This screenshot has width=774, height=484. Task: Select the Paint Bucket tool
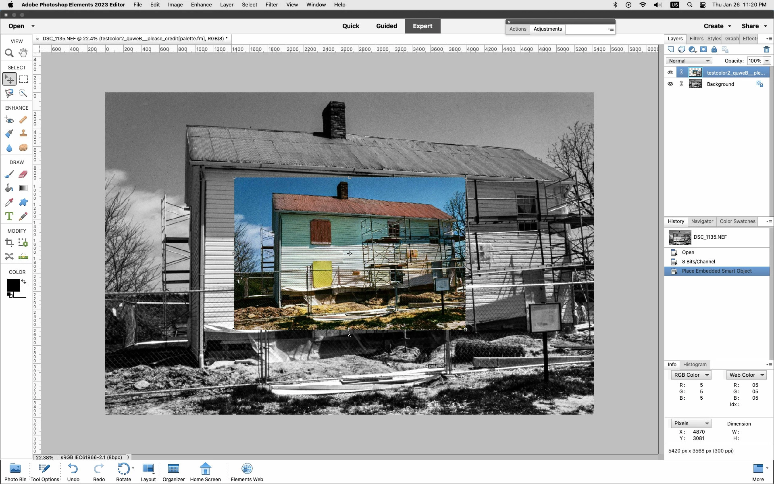click(x=9, y=188)
